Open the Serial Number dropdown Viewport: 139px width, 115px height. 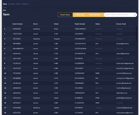pos(95,15)
